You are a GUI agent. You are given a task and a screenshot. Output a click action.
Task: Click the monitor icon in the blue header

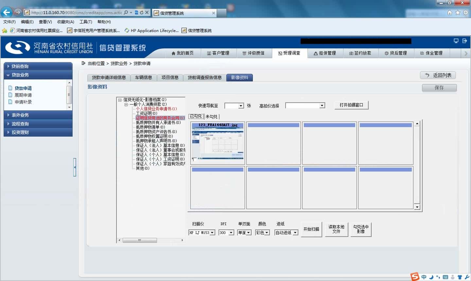pos(456,41)
